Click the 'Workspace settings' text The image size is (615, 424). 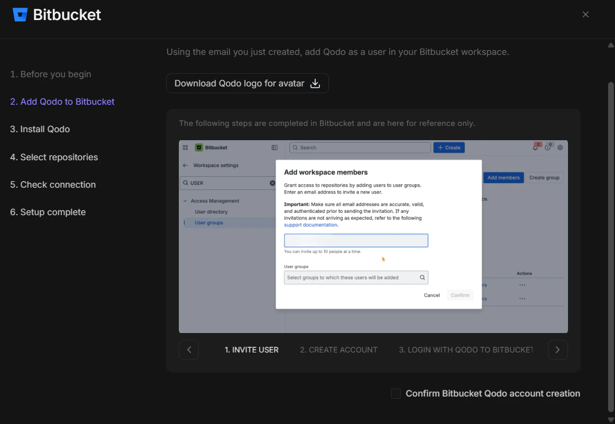(x=216, y=165)
